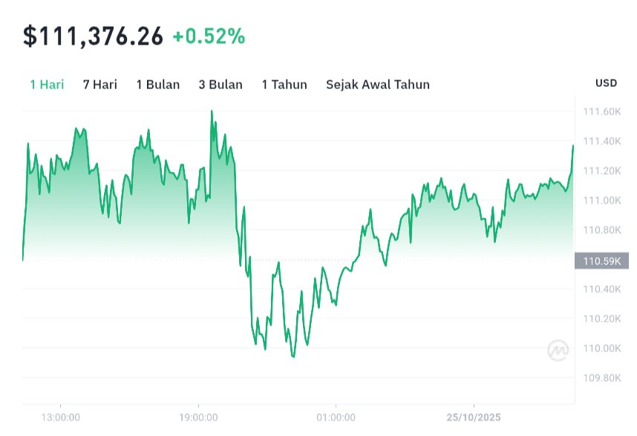
Task: Switch to the 1 Tahun view
Action: [284, 85]
